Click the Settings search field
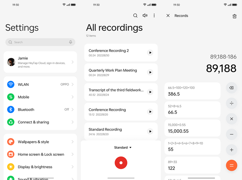 pyautogui.click(x=38, y=42)
